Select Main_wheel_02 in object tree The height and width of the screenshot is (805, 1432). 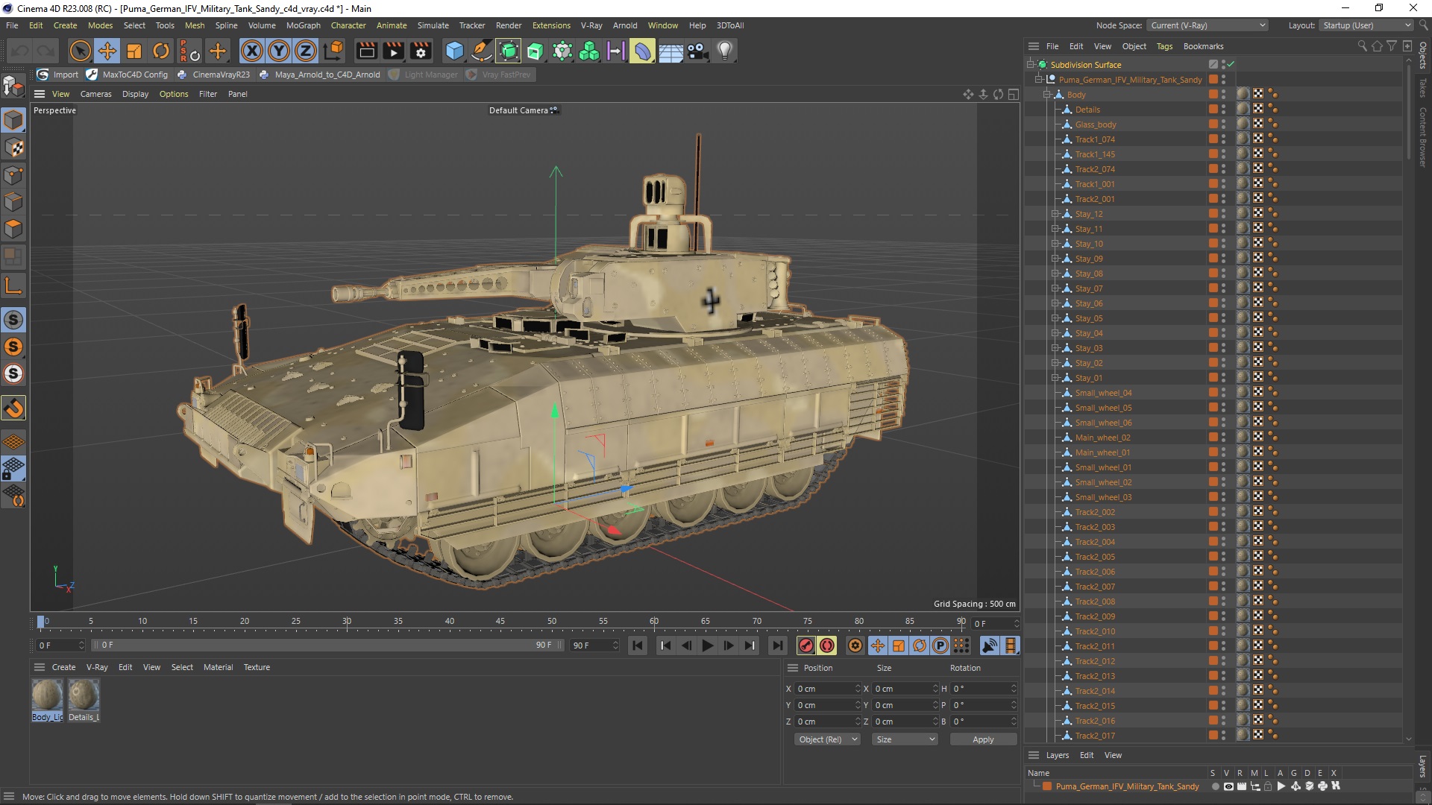1102,438
